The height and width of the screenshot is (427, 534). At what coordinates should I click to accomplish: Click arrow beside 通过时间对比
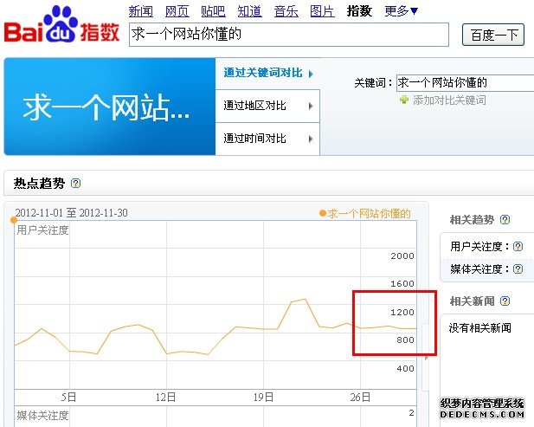(310, 139)
